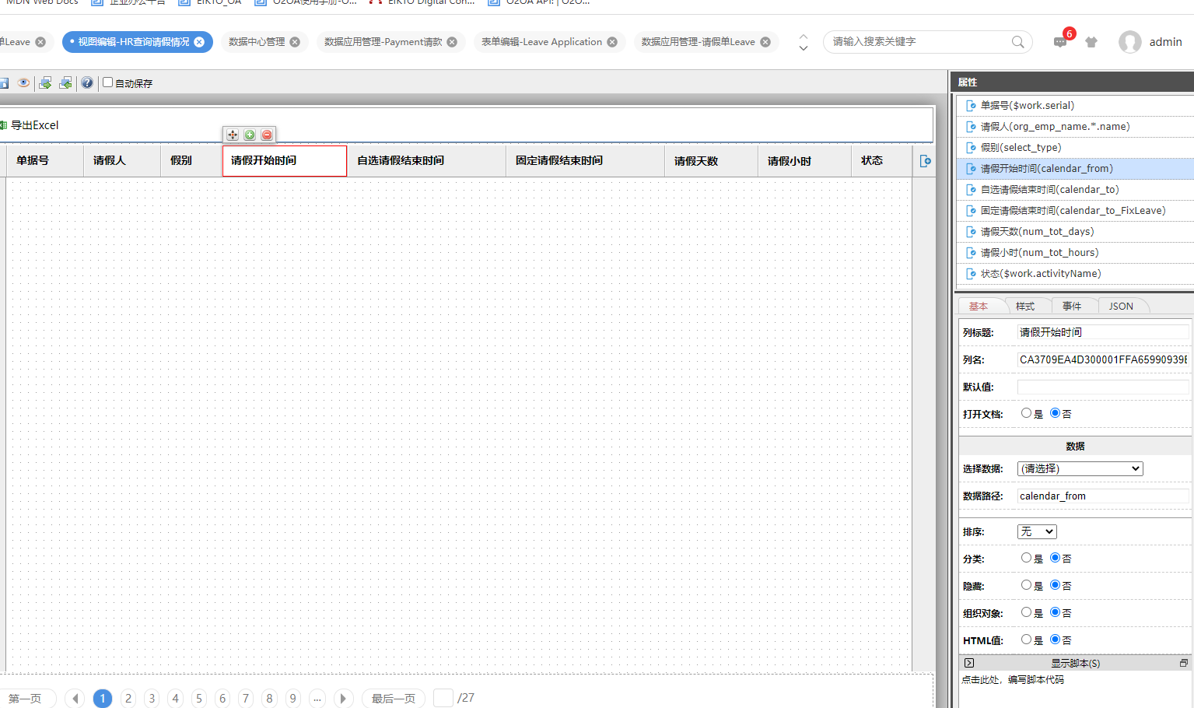Close the 数据应用管理-请假单Leave tab
This screenshot has height=708, width=1194.
tap(765, 42)
